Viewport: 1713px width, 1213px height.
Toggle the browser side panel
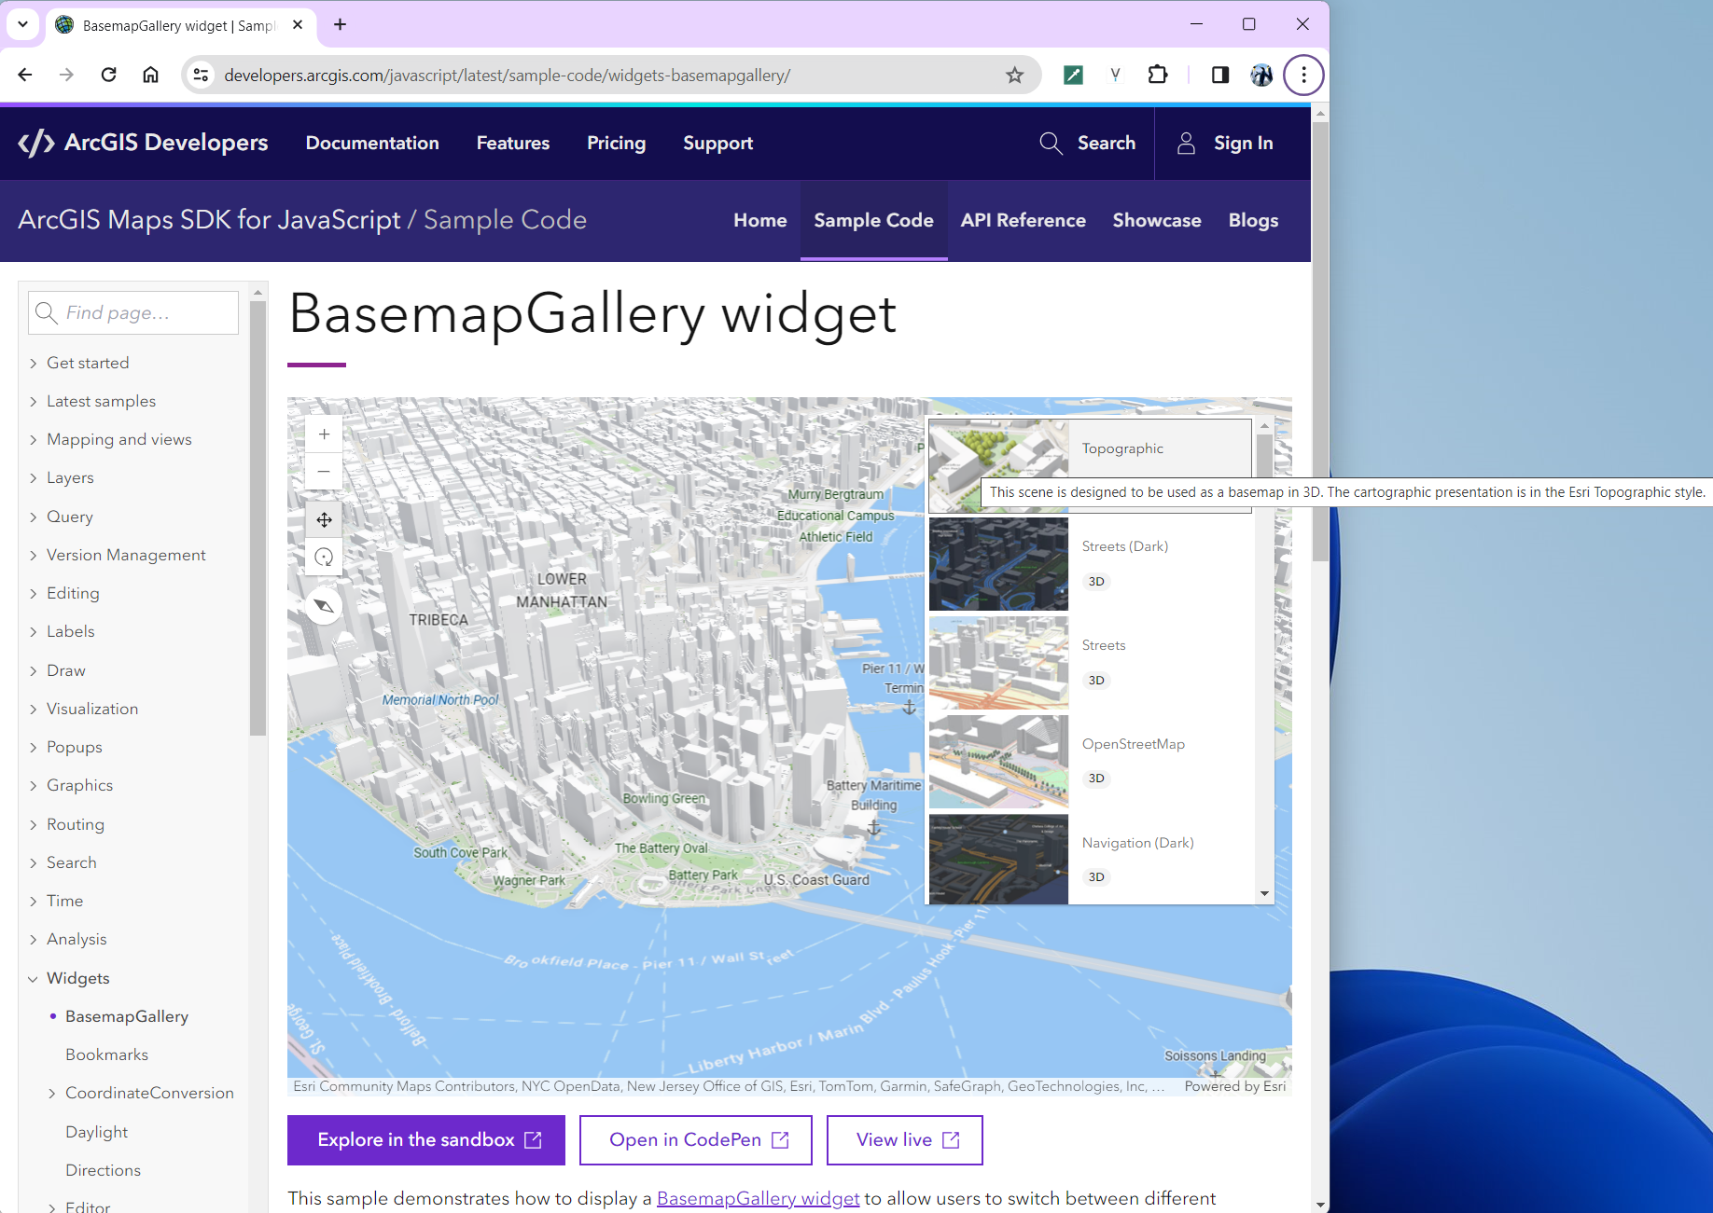click(1219, 75)
